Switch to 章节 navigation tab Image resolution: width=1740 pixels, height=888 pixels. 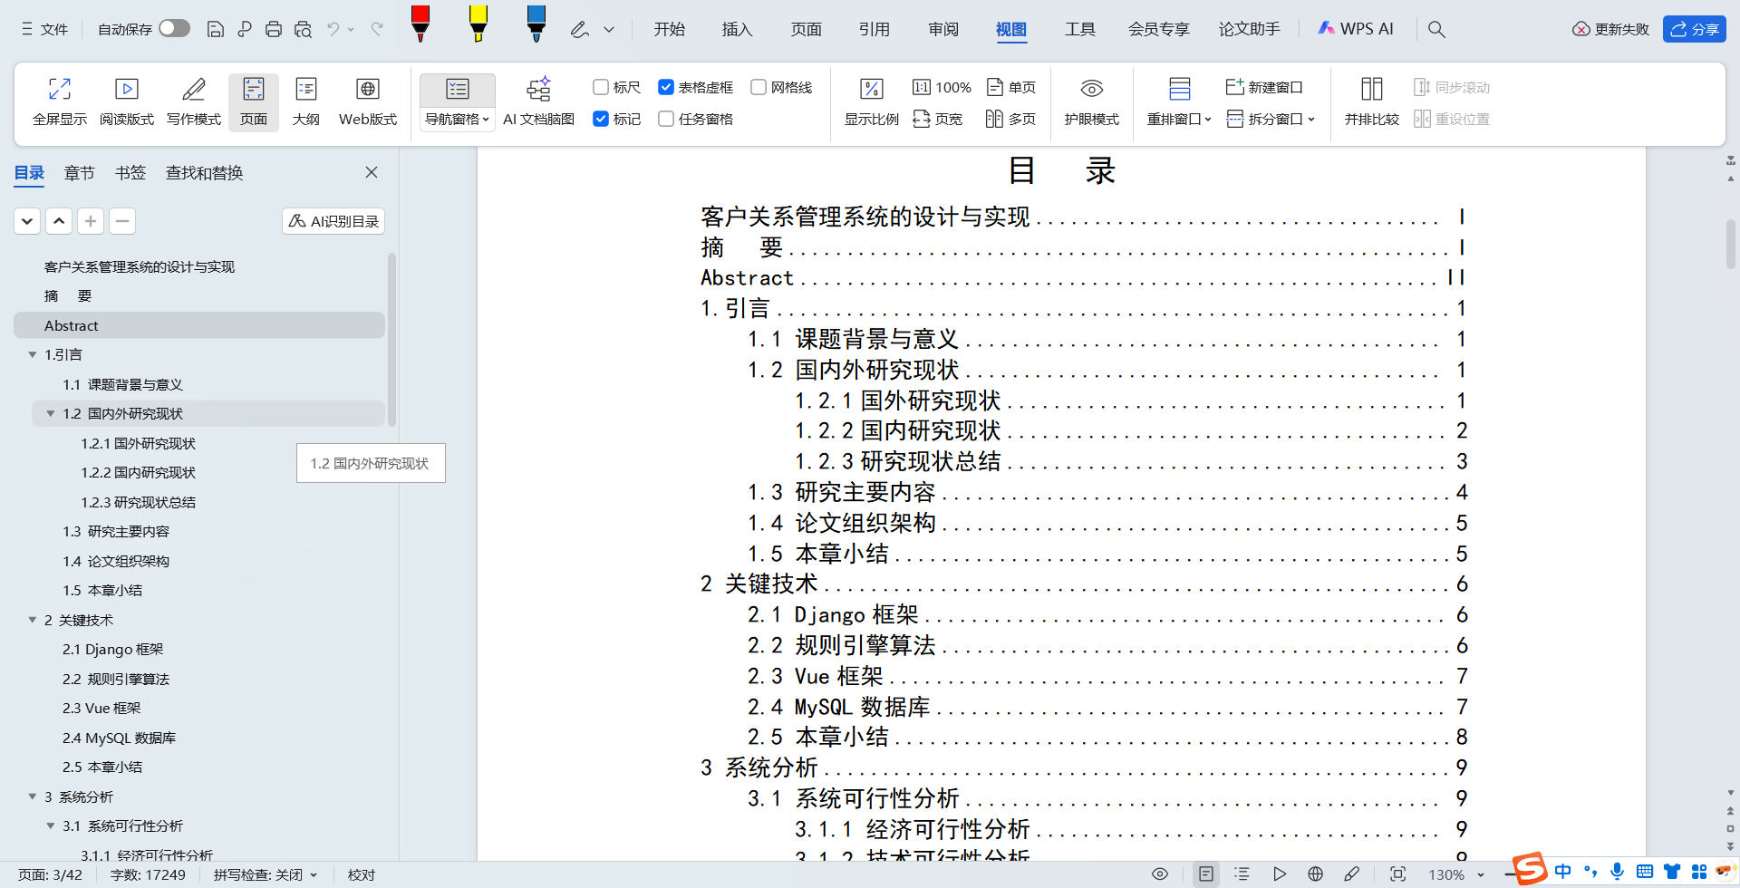tap(80, 172)
